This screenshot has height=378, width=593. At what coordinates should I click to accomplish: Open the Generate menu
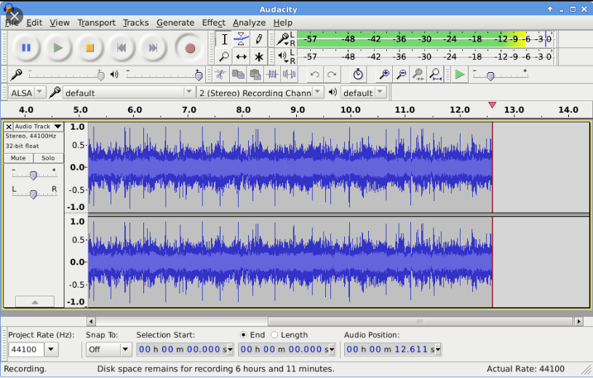click(x=175, y=23)
